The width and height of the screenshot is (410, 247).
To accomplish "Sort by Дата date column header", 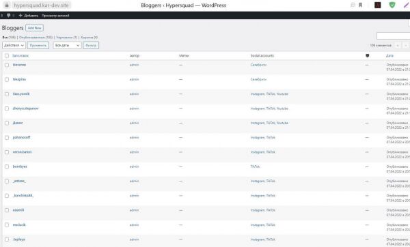I will coord(389,56).
